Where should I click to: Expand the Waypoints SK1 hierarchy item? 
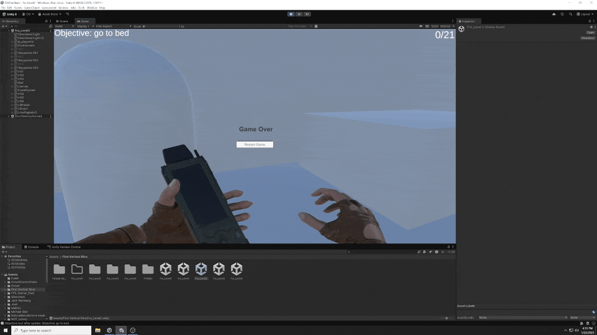click(x=12, y=53)
